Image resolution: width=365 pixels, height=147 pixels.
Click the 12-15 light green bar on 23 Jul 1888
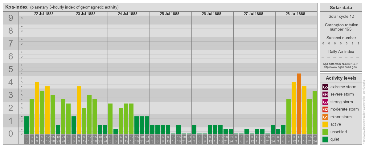click(89, 115)
